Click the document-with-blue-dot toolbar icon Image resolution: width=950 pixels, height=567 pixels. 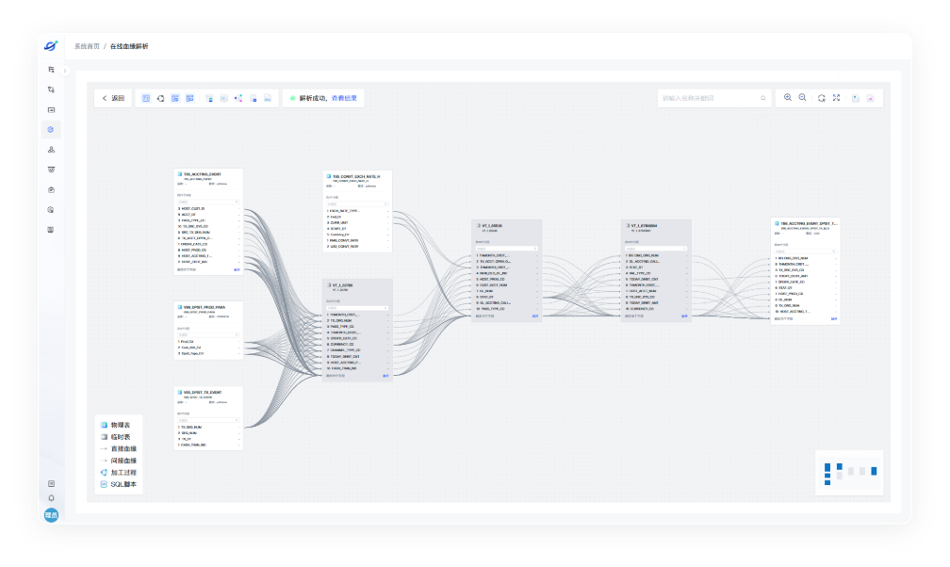[254, 98]
